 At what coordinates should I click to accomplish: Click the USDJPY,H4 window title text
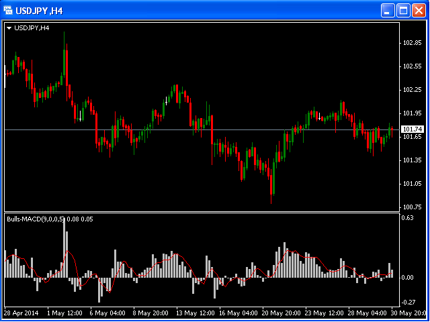pyautogui.click(x=39, y=11)
